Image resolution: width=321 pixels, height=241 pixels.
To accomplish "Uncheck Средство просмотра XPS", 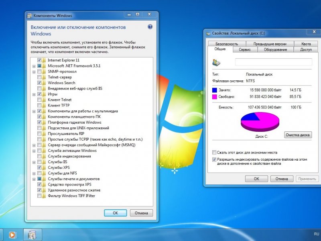I will tap(39, 184).
